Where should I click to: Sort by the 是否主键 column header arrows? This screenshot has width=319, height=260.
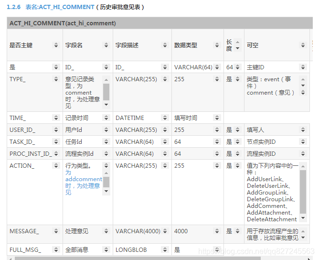[56, 45]
